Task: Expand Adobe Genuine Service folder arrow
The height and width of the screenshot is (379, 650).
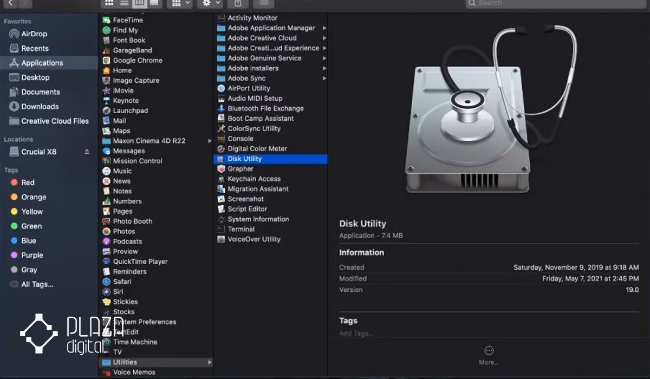Action: 324,58
